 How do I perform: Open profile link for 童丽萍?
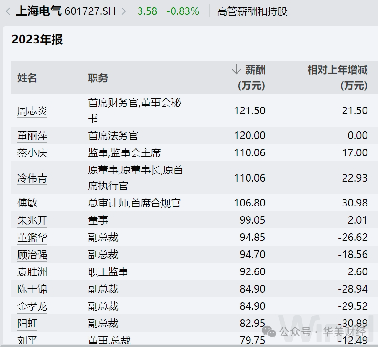pos(32,136)
